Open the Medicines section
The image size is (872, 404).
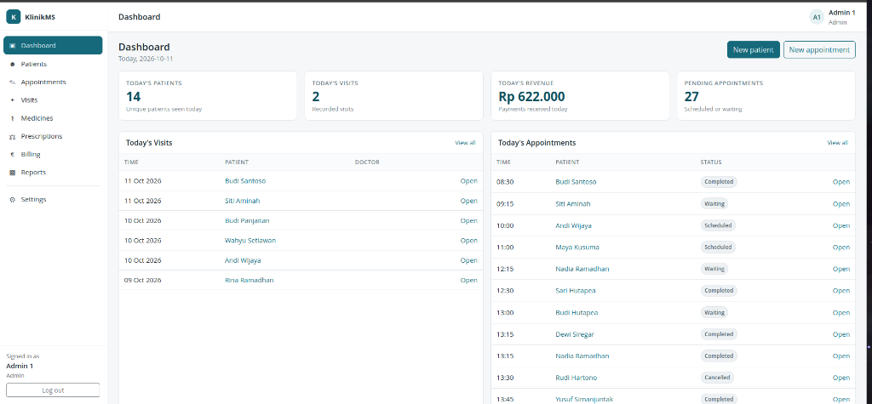click(x=53, y=118)
